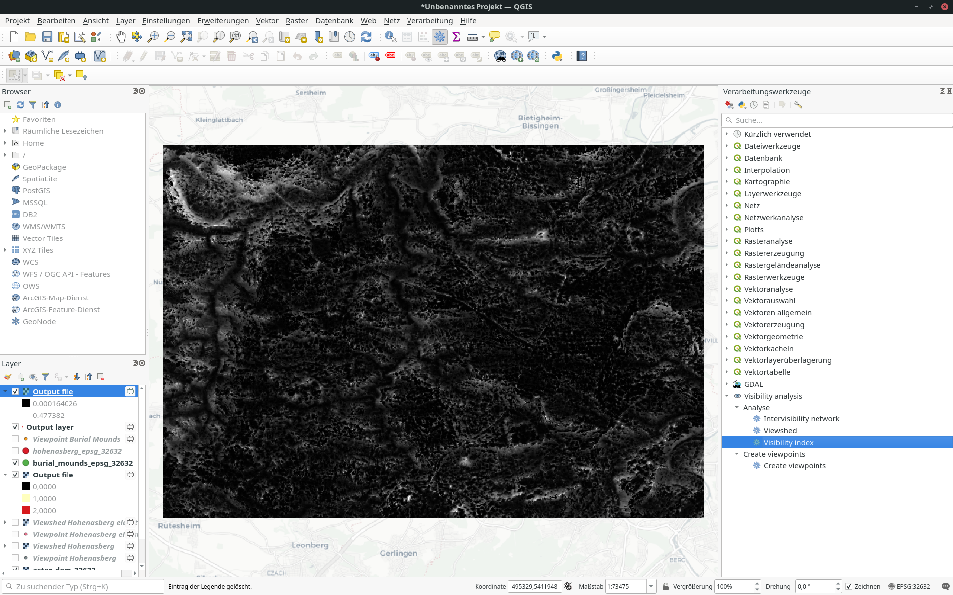This screenshot has width=953, height=595.
Task: Enable hohenasberg_epsg_32632 layer
Action: point(15,451)
